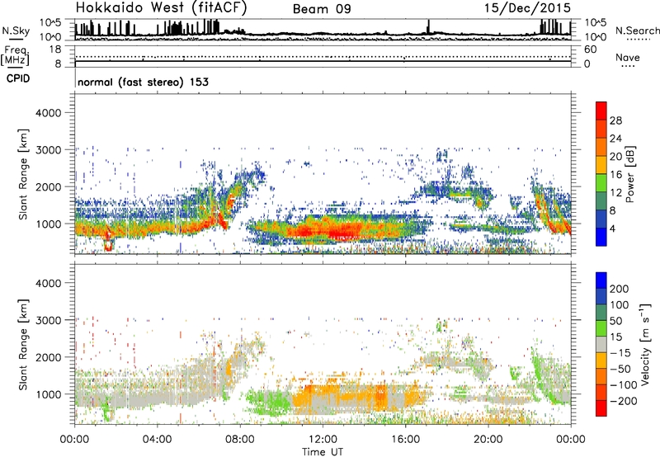Screen dimensions: 660x457
Task: Click the '60' Nave axis value
Action: pos(591,49)
